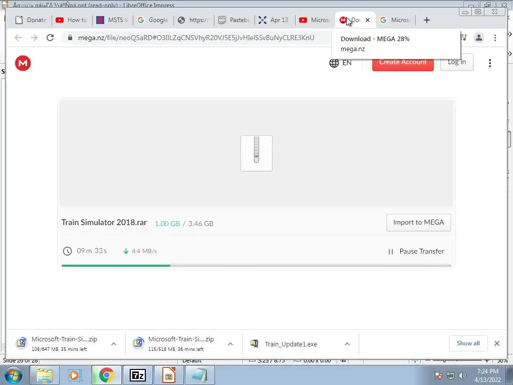
Task: Open 7-Zip from the taskbar
Action: point(137,375)
